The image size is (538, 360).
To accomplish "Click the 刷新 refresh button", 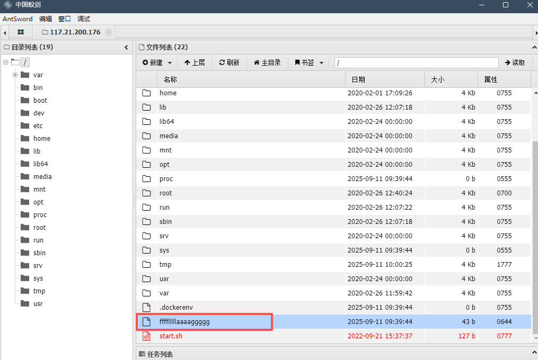I will click(x=229, y=62).
